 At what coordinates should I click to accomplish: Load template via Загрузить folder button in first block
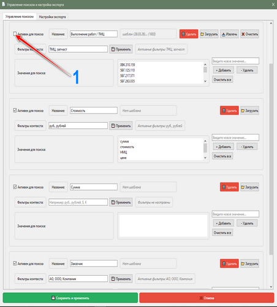click(x=209, y=34)
